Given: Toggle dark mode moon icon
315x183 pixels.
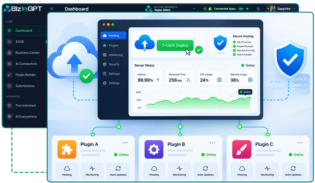Looking at the screenshot, I should (258, 9).
